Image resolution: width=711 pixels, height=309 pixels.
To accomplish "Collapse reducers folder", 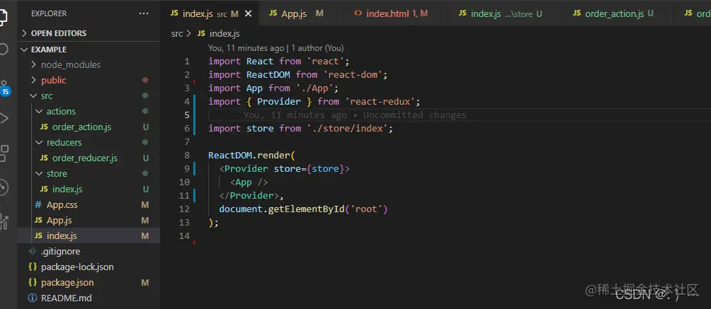I will click(x=64, y=142).
